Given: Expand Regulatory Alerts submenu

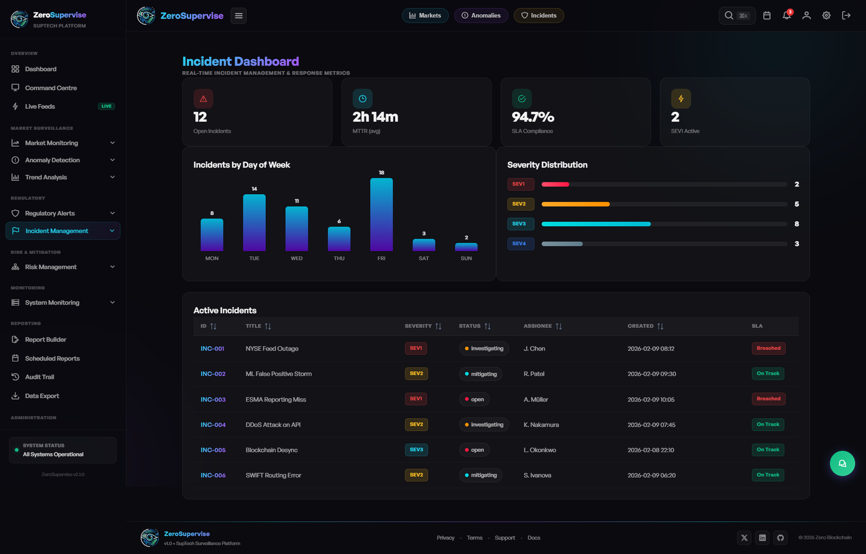Looking at the screenshot, I should [113, 213].
